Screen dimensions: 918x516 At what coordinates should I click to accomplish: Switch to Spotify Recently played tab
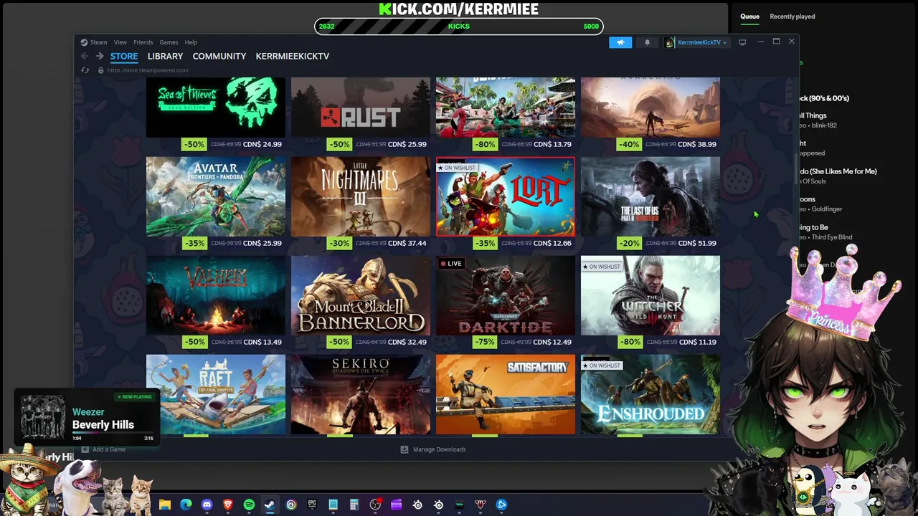(x=792, y=16)
